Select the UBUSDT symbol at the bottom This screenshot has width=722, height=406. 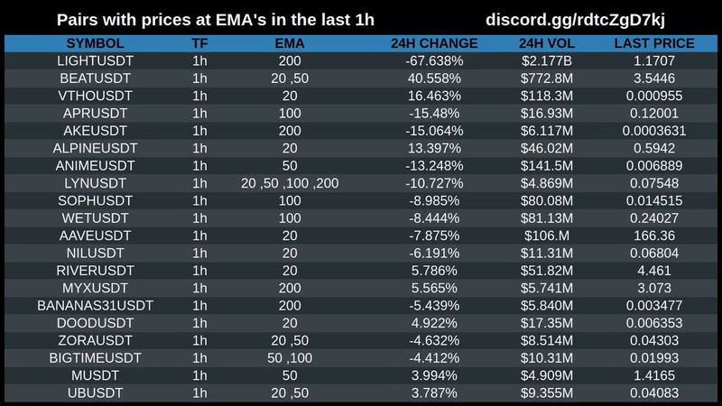coord(96,392)
